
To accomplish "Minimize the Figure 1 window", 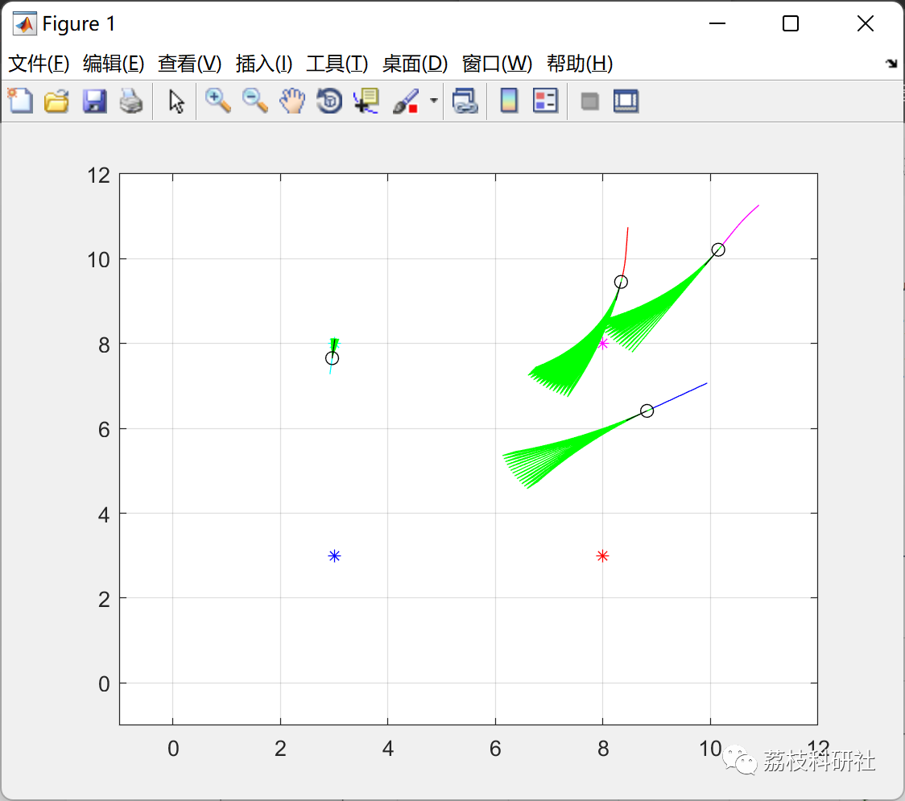I will coord(717,23).
